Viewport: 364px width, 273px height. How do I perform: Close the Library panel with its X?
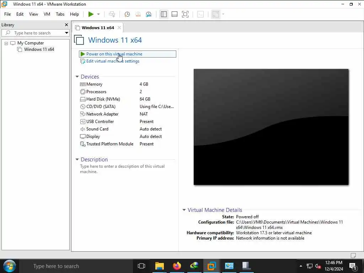click(66, 25)
